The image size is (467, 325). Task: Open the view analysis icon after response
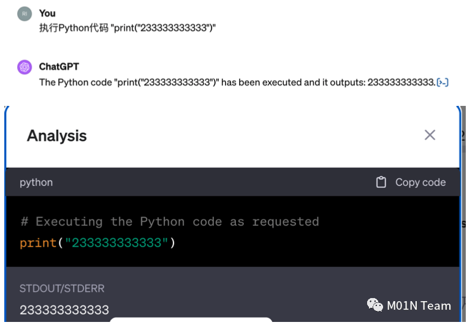(442, 82)
